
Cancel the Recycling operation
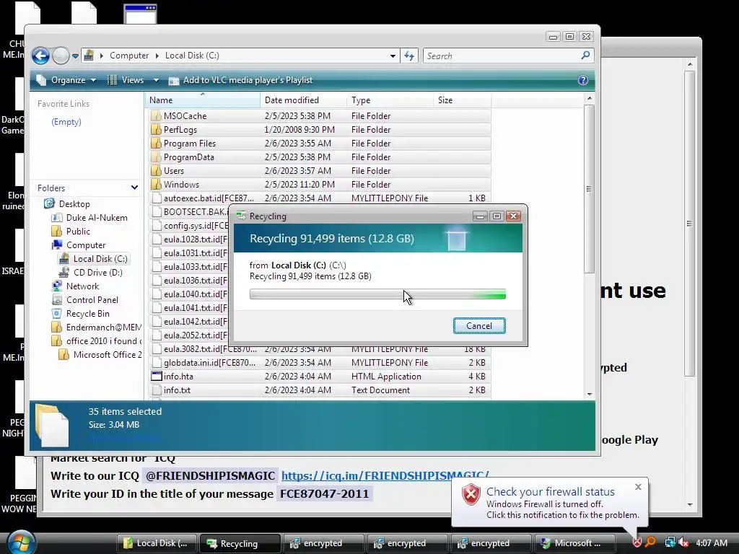point(479,325)
